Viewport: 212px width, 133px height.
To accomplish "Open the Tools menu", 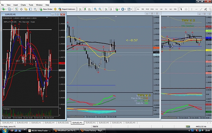I will coord(31,5).
